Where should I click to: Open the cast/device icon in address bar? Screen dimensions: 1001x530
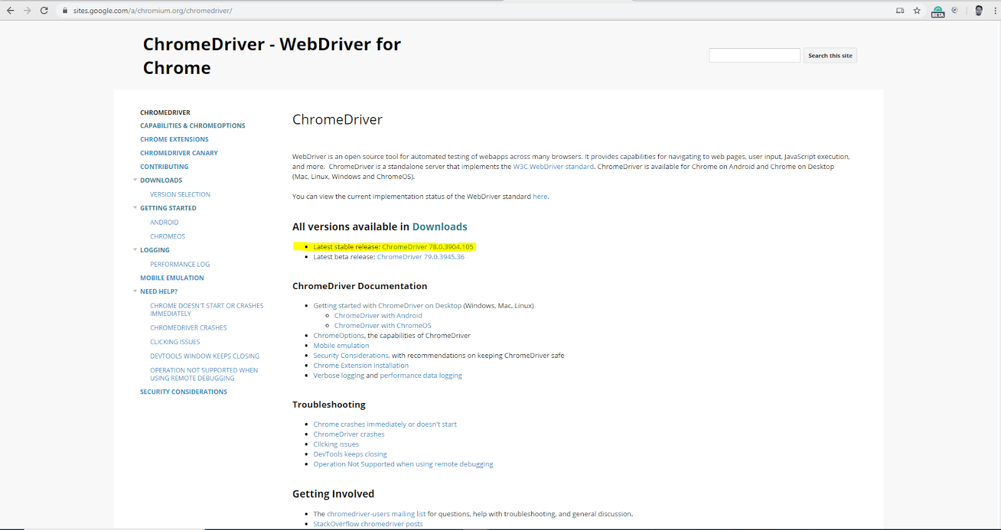coord(900,11)
